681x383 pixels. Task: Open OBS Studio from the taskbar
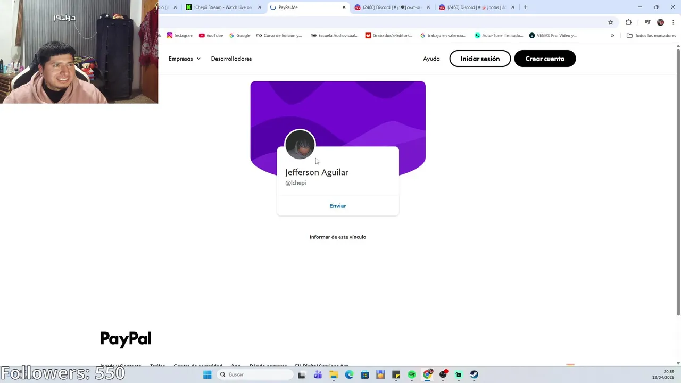443,374
